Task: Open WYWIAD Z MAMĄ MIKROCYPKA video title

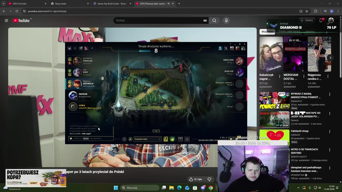Action: coord(306,95)
